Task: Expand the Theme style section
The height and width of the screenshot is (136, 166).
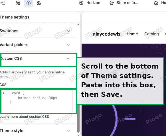Action: 68,131
